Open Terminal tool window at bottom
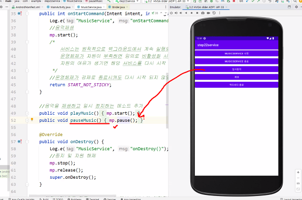302x200 pixels. [93, 199]
